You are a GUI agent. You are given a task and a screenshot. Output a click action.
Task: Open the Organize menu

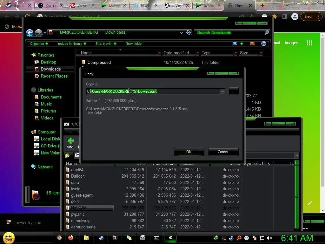[x=39, y=44]
